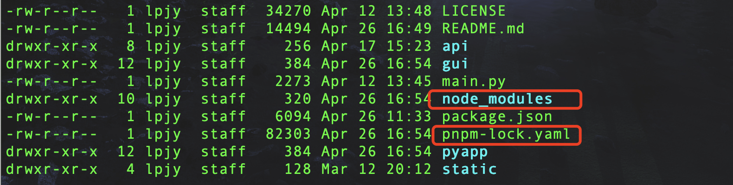Screen dimensions: 733x185
Task: Click the 34270 file size value
Action: point(288,11)
